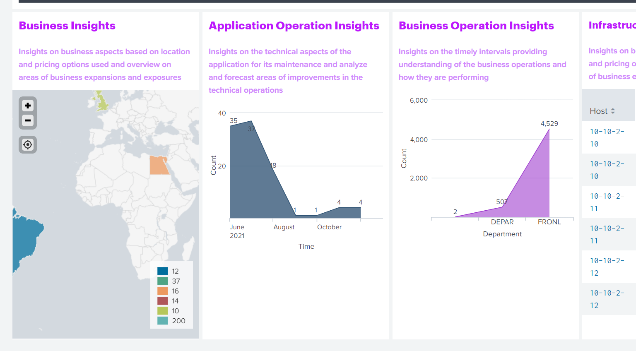Click the 4,529 peak above FRONL
Viewport: 636px width, 351px height.
click(549, 129)
